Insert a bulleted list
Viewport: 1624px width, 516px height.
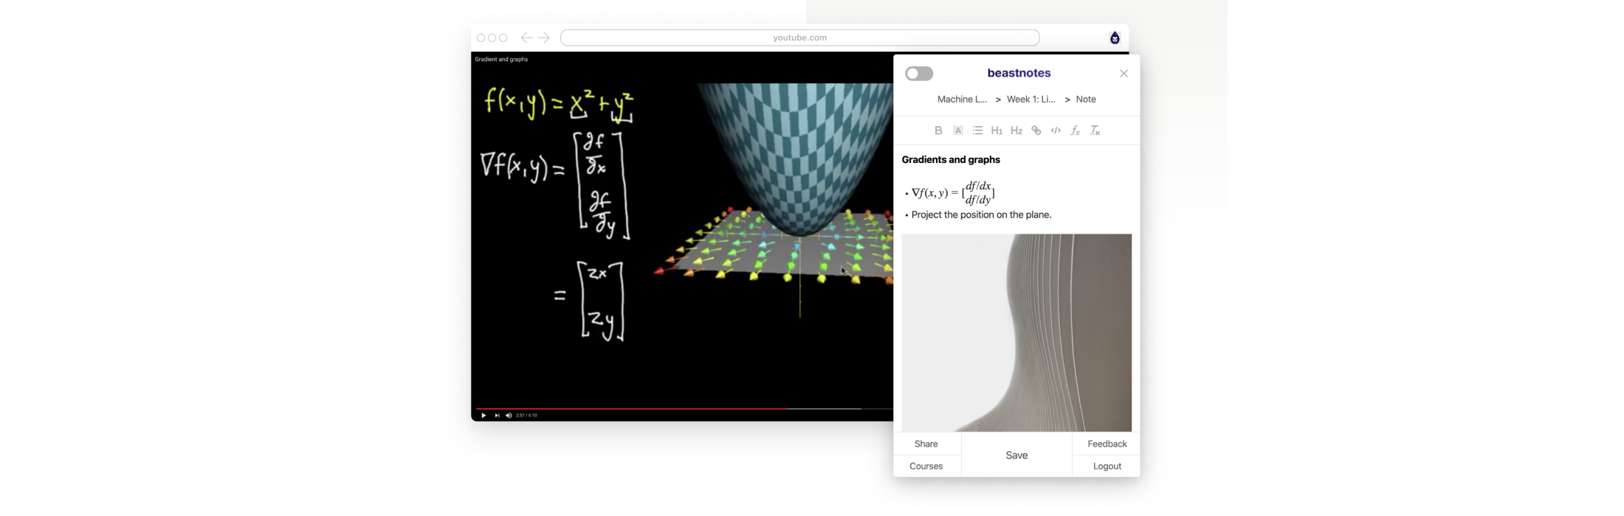[977, 130]
